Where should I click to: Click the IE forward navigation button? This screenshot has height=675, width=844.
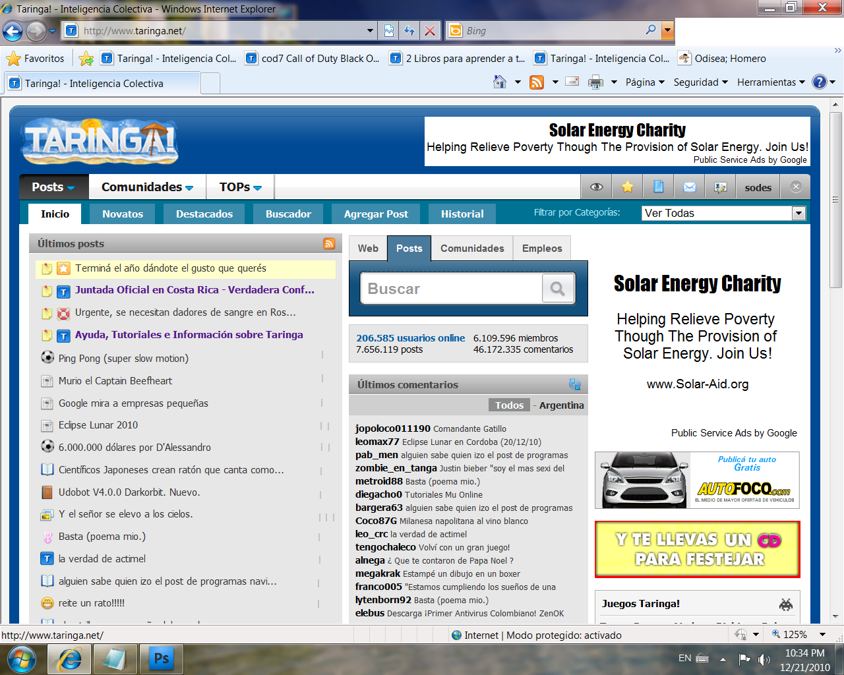(x=36, y=31)
